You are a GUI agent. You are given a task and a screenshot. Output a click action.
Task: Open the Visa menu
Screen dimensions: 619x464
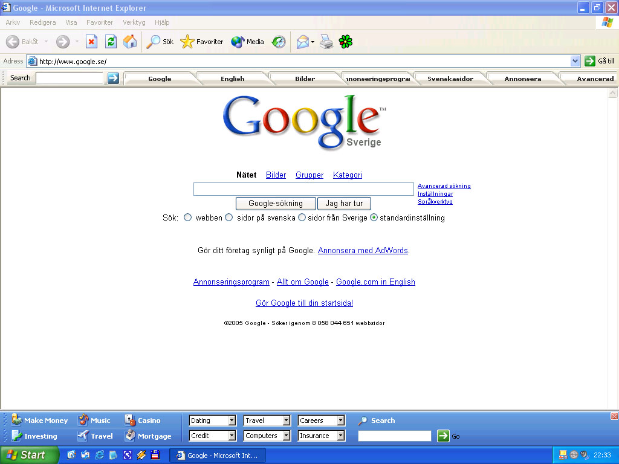coord(71,22)
